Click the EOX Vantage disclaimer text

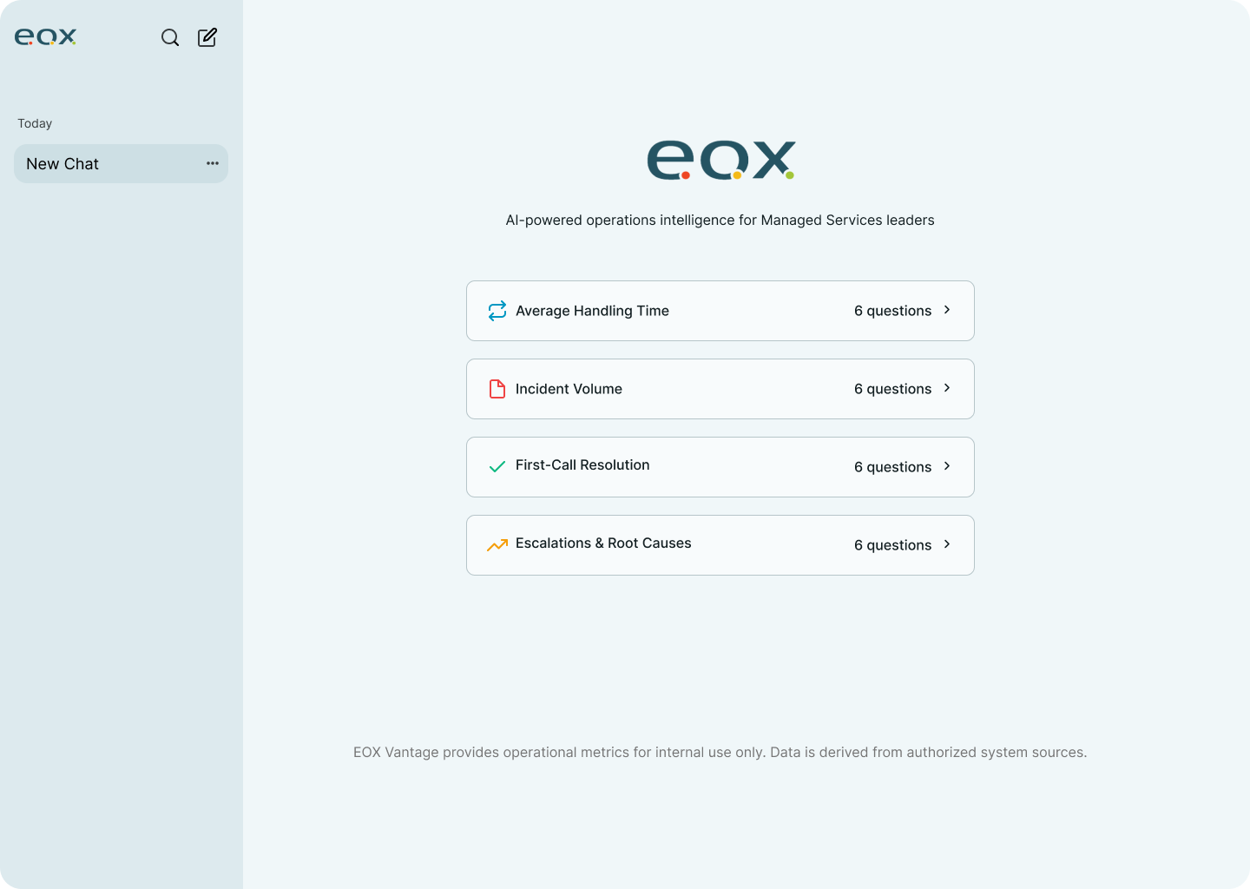point(720,753)
